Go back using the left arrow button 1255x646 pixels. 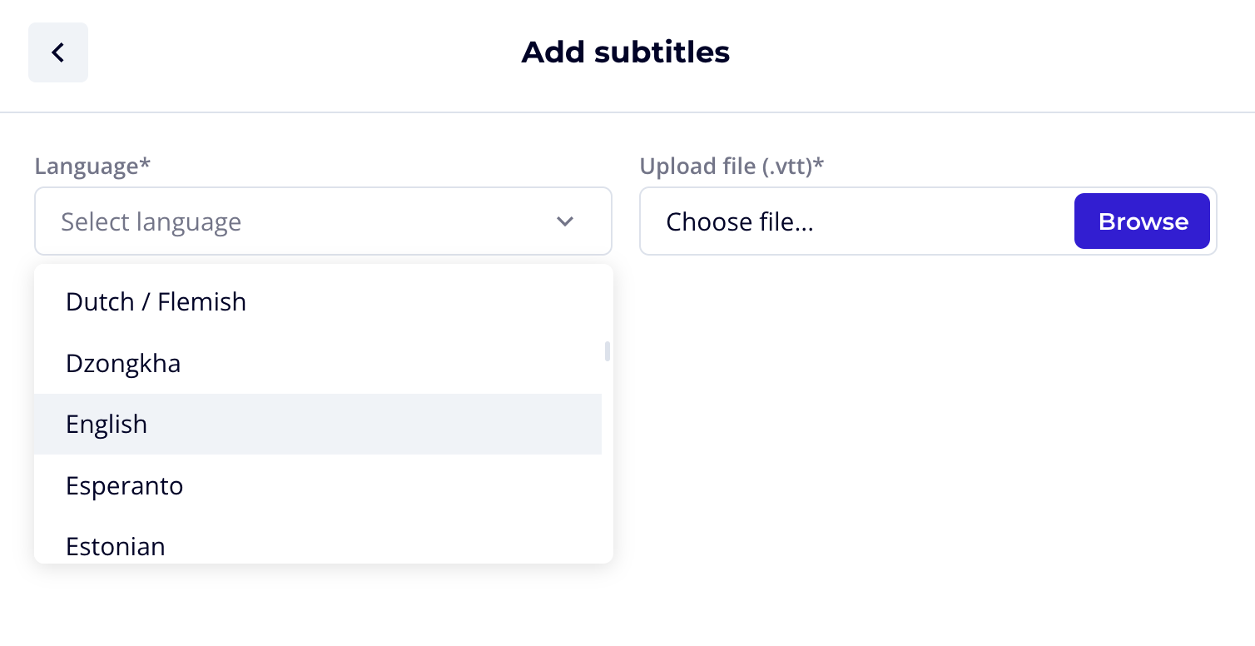pyautogui.click(x=58, y=52)
